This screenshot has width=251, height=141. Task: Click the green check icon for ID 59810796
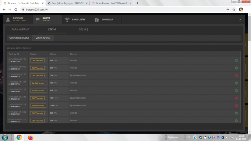coord(236,83)
